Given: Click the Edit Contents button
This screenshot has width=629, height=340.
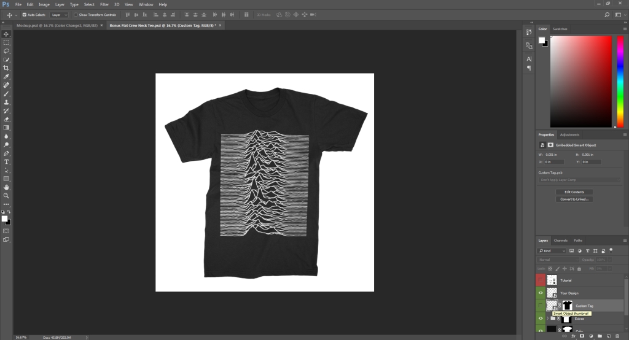Looking at the screenshot, I should click(x=574, y=192).
